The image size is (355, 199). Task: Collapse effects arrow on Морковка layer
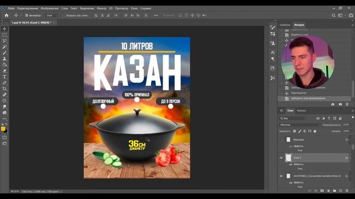coord(351,140)
